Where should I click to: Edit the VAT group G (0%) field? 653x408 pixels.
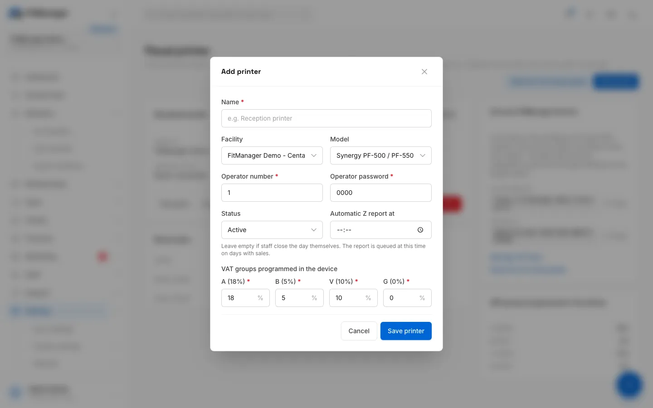407,298
